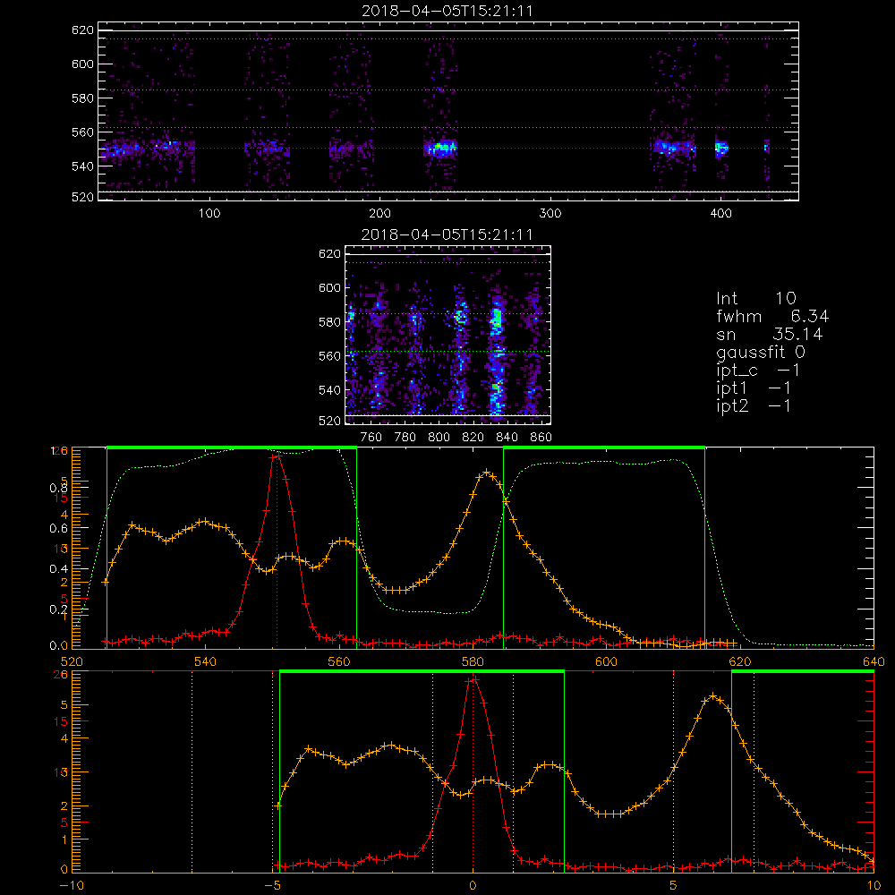Click the middle spectrogram title 2018-04-05T15:21:11
This screenshot has height=895, width=895.
(447, 234)
